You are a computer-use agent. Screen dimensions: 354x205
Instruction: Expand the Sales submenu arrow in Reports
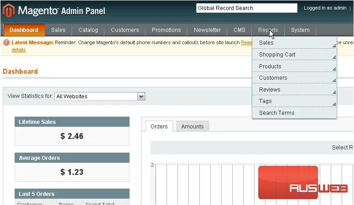(x=334, y=46)
